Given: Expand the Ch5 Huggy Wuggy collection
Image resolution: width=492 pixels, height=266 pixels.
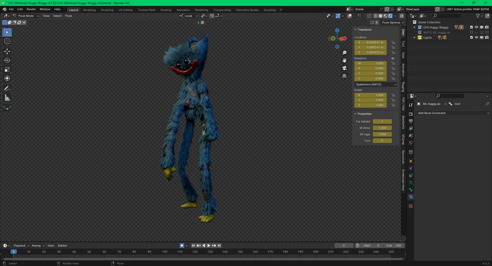Looking at the screenshot, I should (415, 27).
